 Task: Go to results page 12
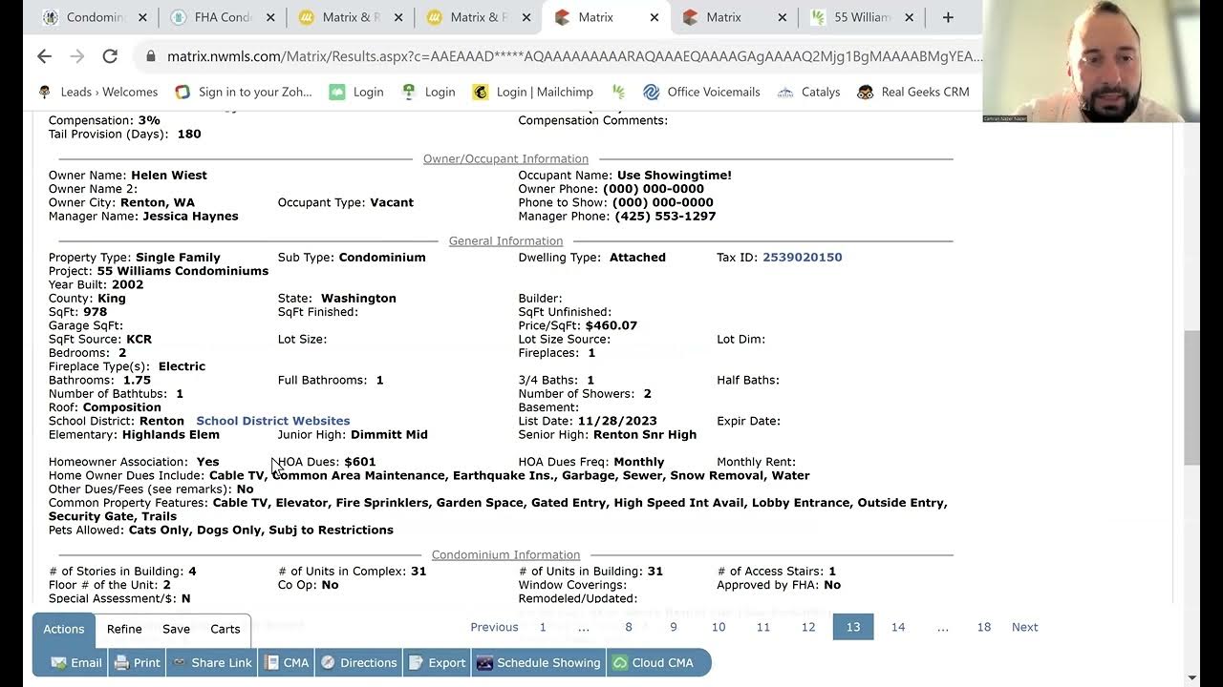(808, 627)
